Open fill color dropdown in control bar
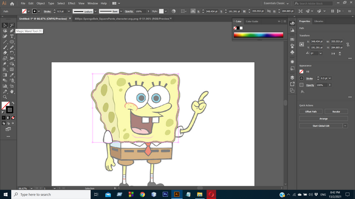The image size is (355, 199). click(x=29, y=11)
